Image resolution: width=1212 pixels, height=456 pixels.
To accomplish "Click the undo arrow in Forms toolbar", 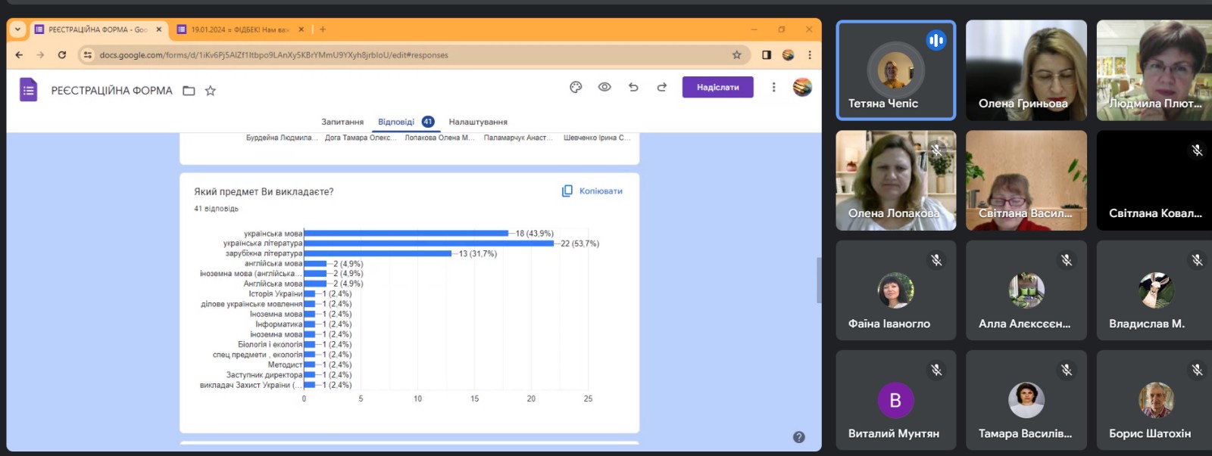I will (x=633, y=87).
